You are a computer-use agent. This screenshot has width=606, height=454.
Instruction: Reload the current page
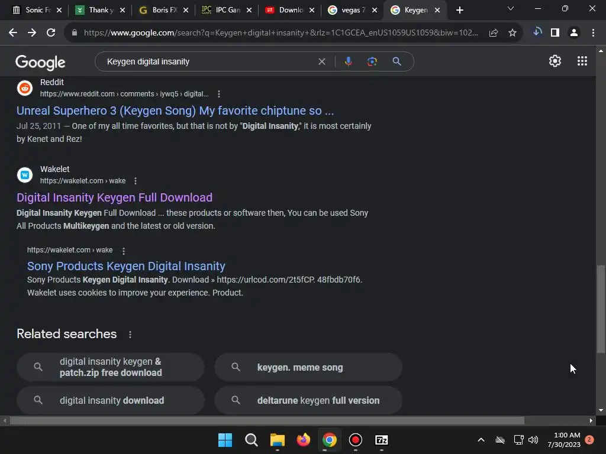[51, 33]
